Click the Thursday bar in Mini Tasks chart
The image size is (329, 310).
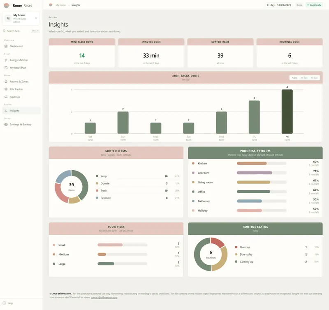pos(254,117)
